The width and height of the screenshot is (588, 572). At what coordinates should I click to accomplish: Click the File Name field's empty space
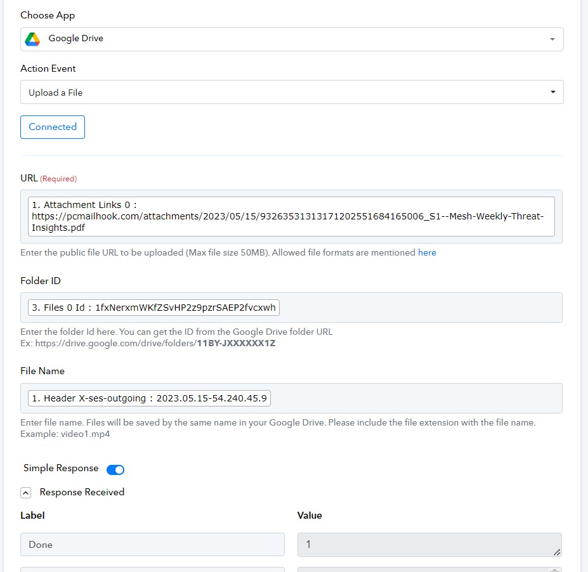coord(415,398)
